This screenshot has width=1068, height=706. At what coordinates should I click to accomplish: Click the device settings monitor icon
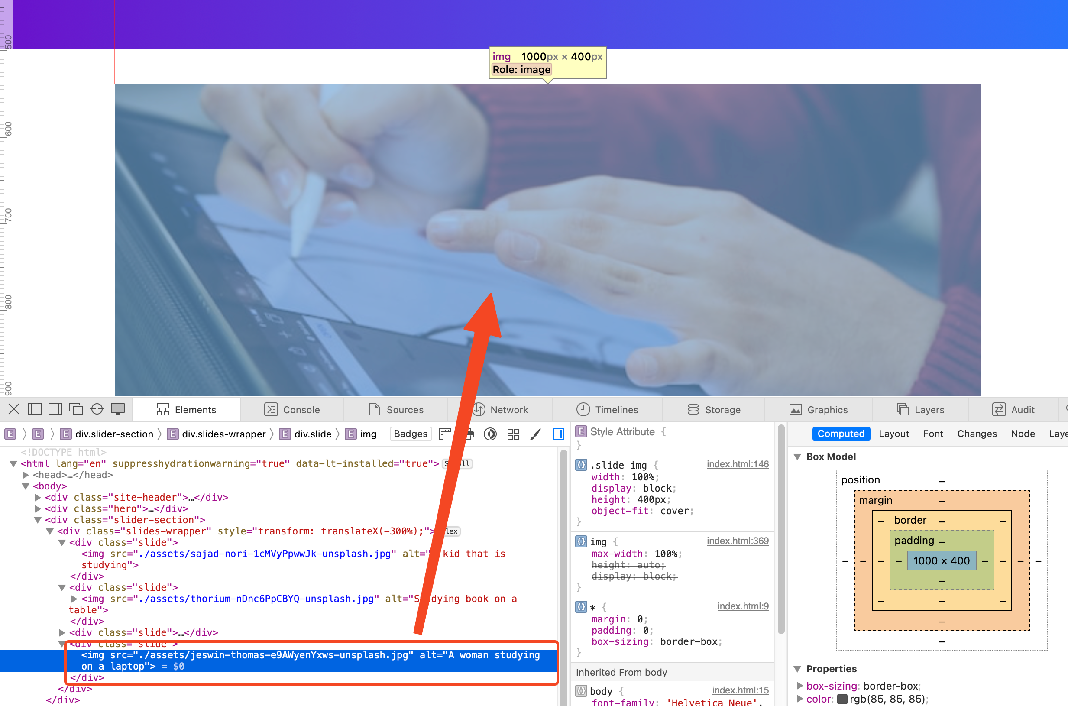118,409
